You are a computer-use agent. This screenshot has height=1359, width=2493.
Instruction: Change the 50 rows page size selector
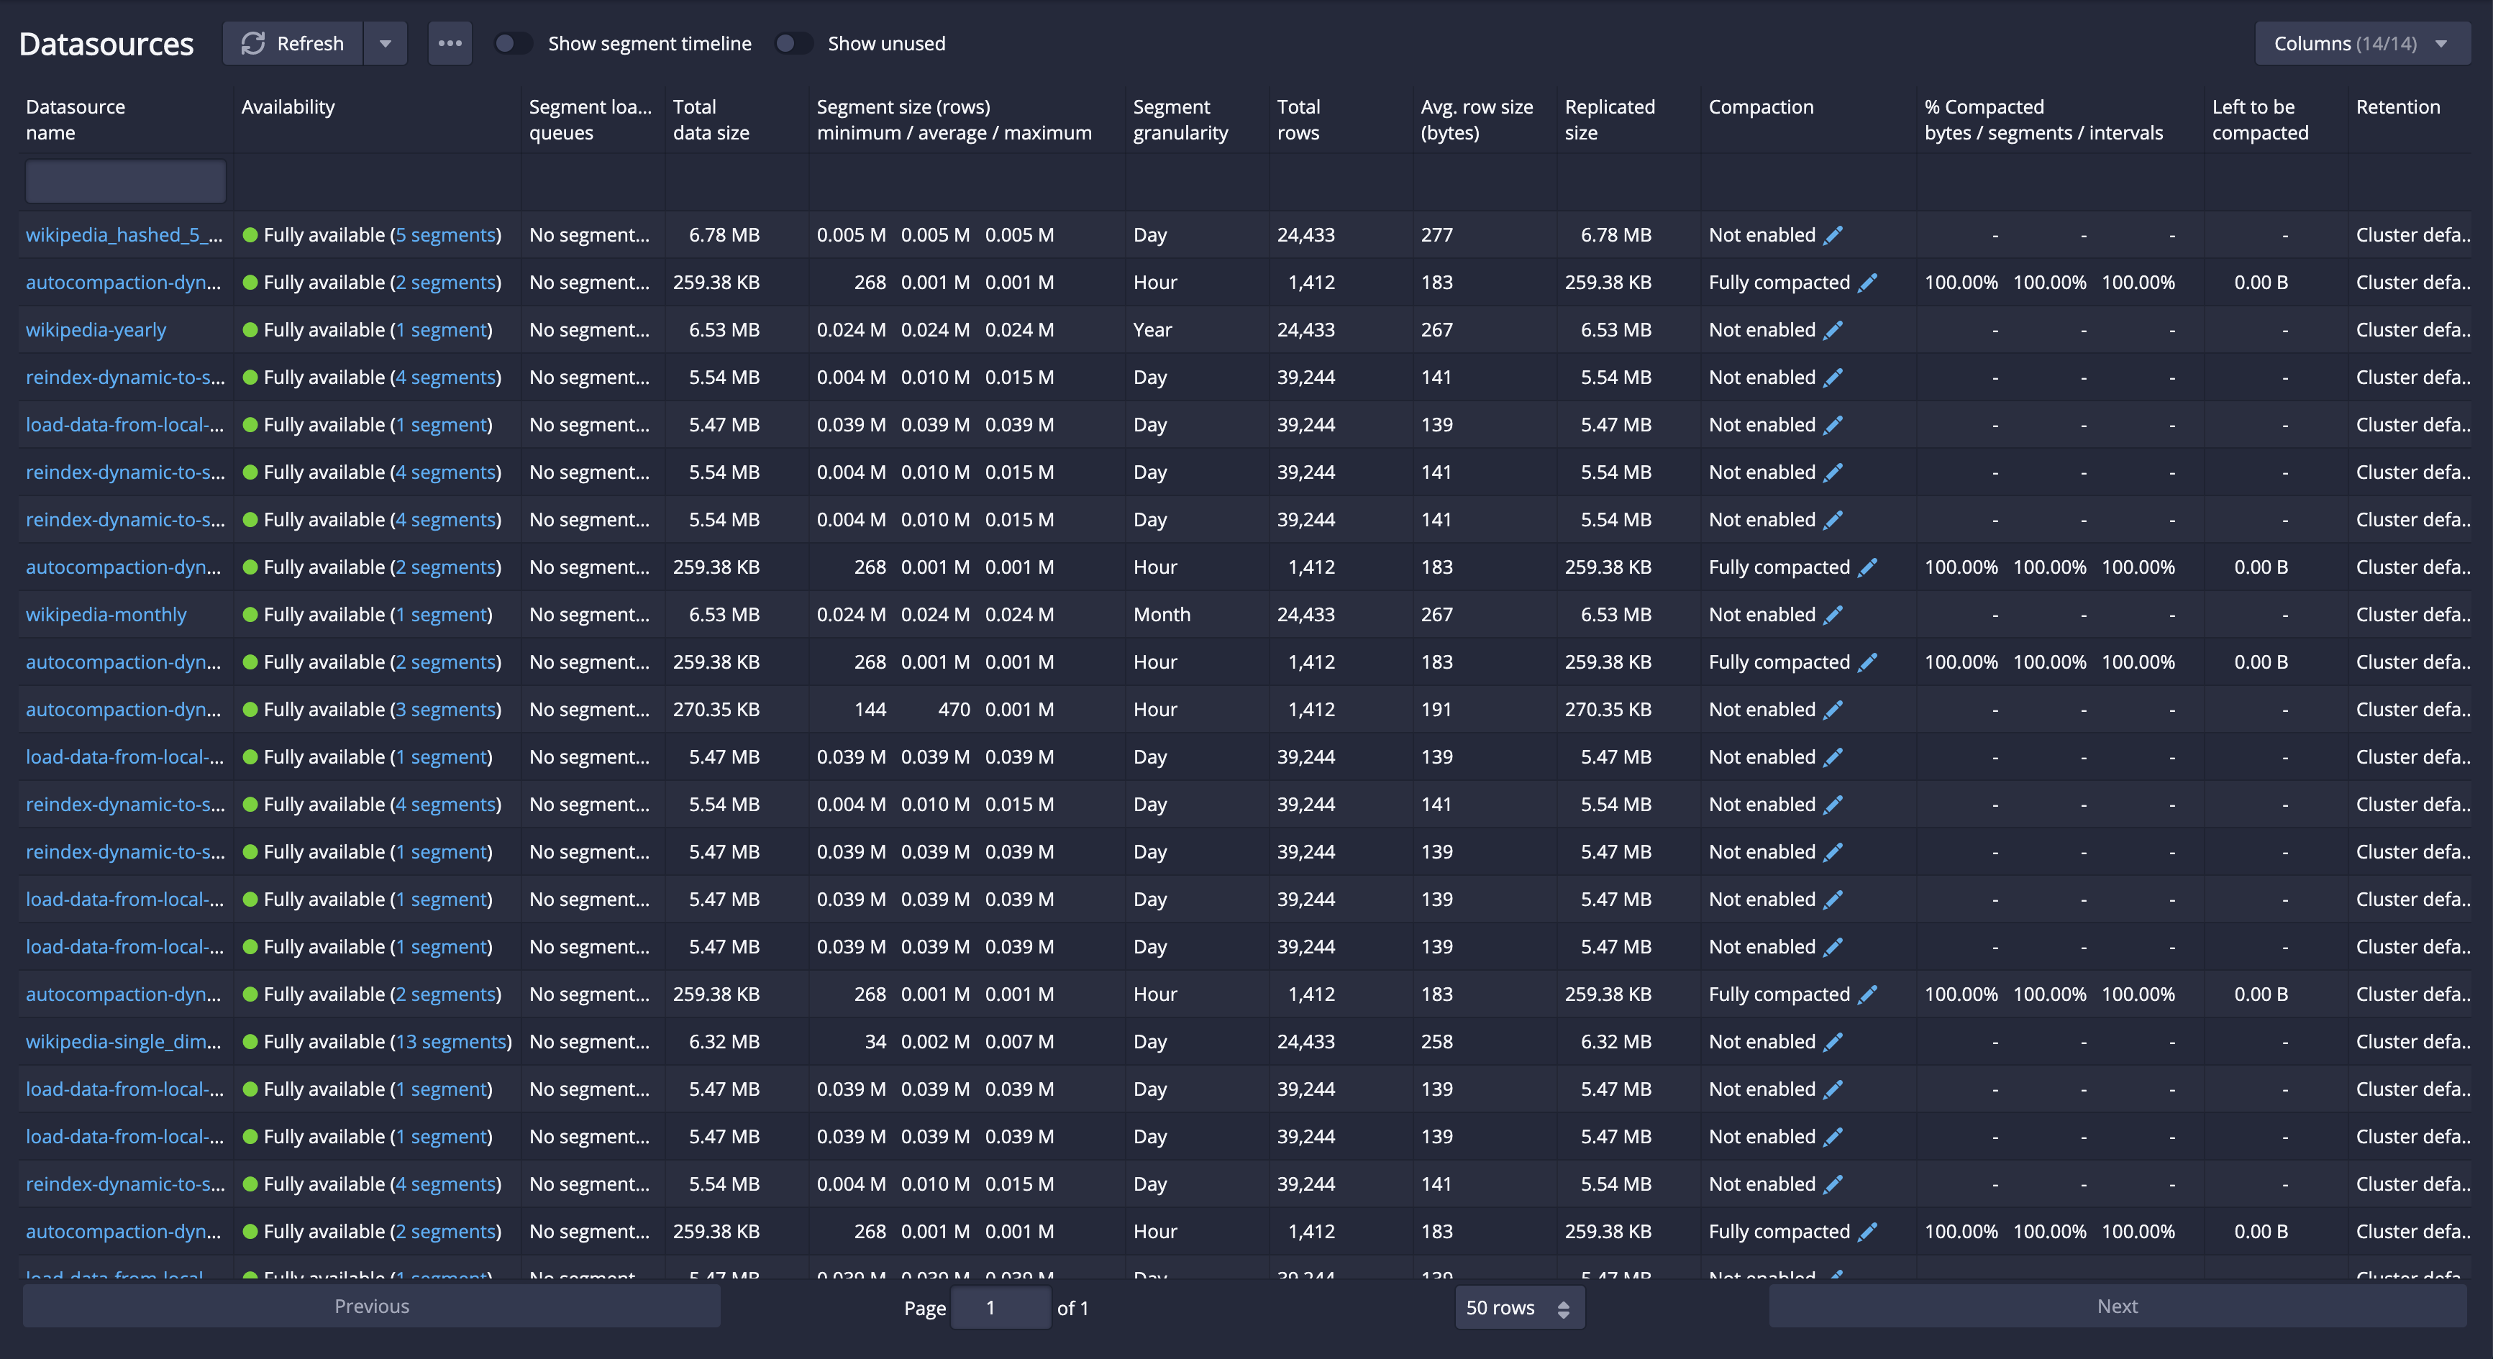click(x=1518, y=1308)
